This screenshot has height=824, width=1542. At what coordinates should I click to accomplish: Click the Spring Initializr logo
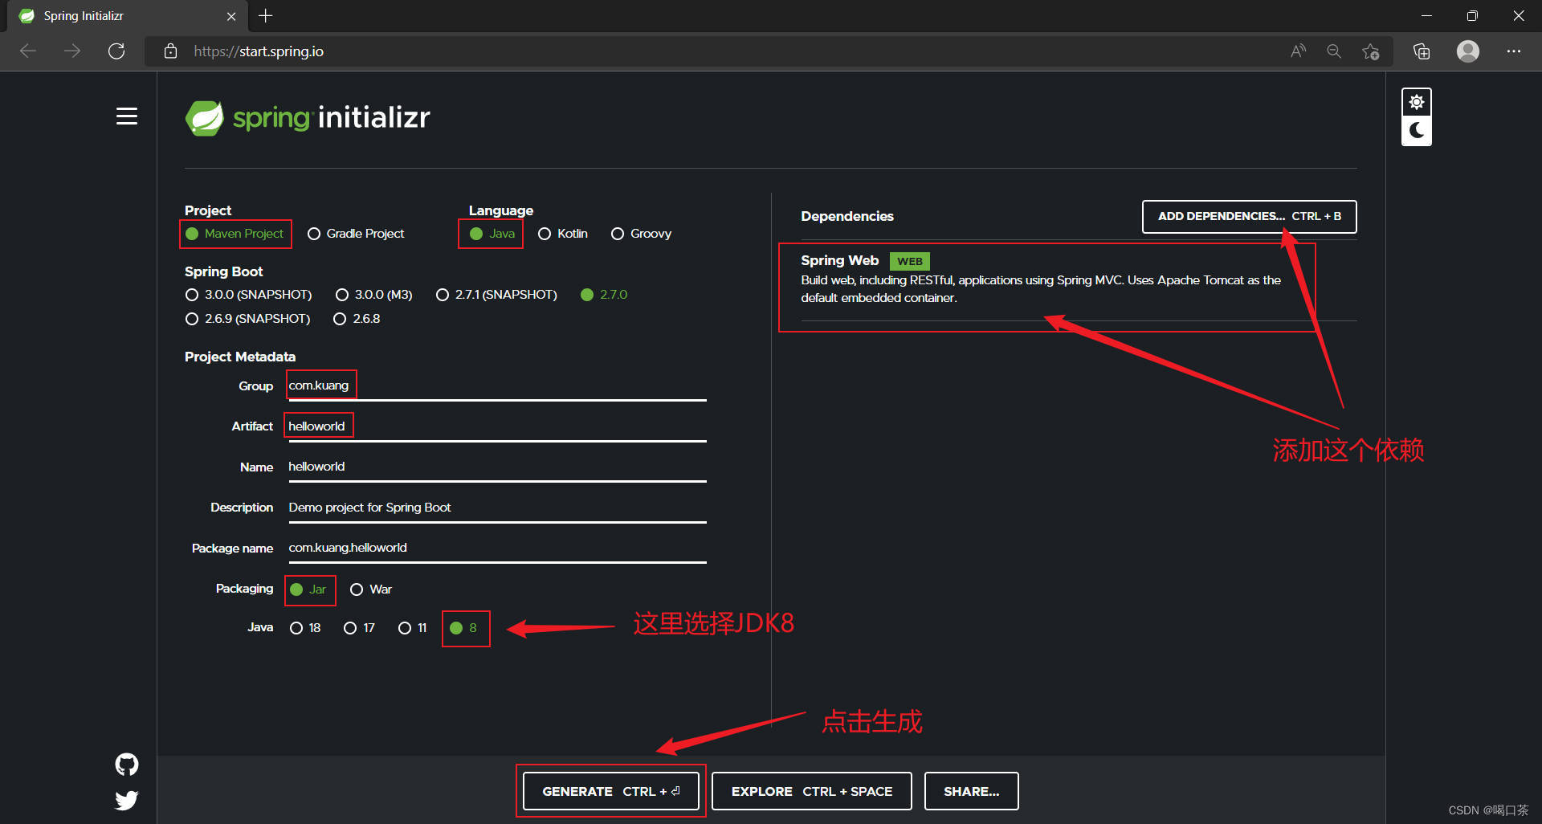coord(308,118)
